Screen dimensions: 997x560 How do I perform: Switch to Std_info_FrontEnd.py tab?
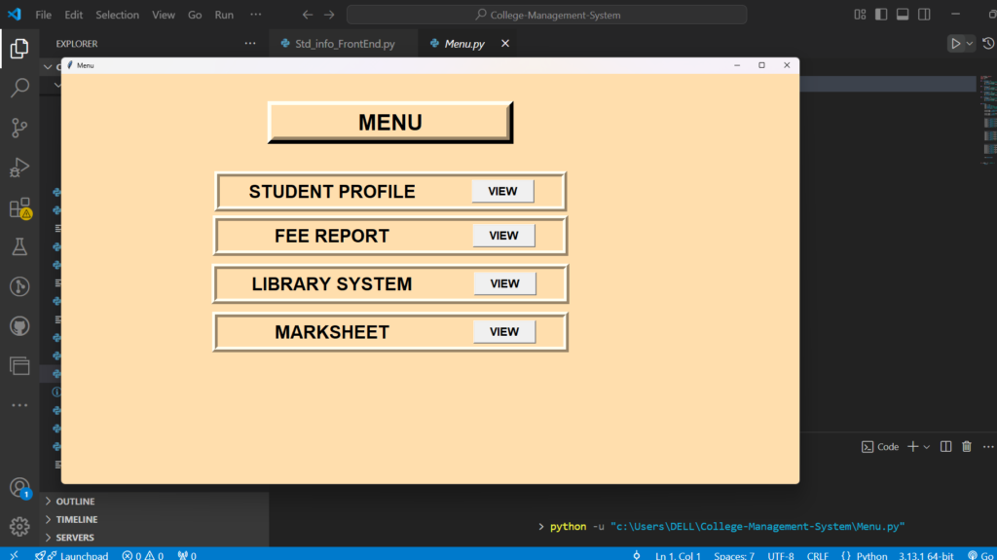tap(344, 43)
